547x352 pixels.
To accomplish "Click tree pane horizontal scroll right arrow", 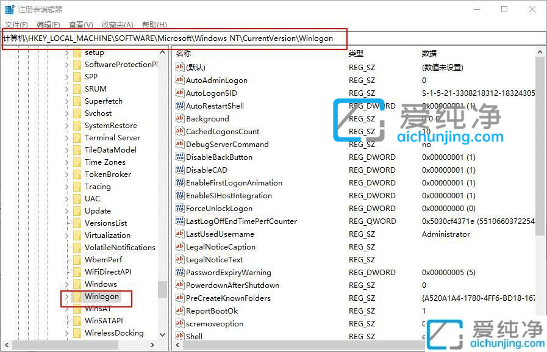I will click(x=152, y=345).
